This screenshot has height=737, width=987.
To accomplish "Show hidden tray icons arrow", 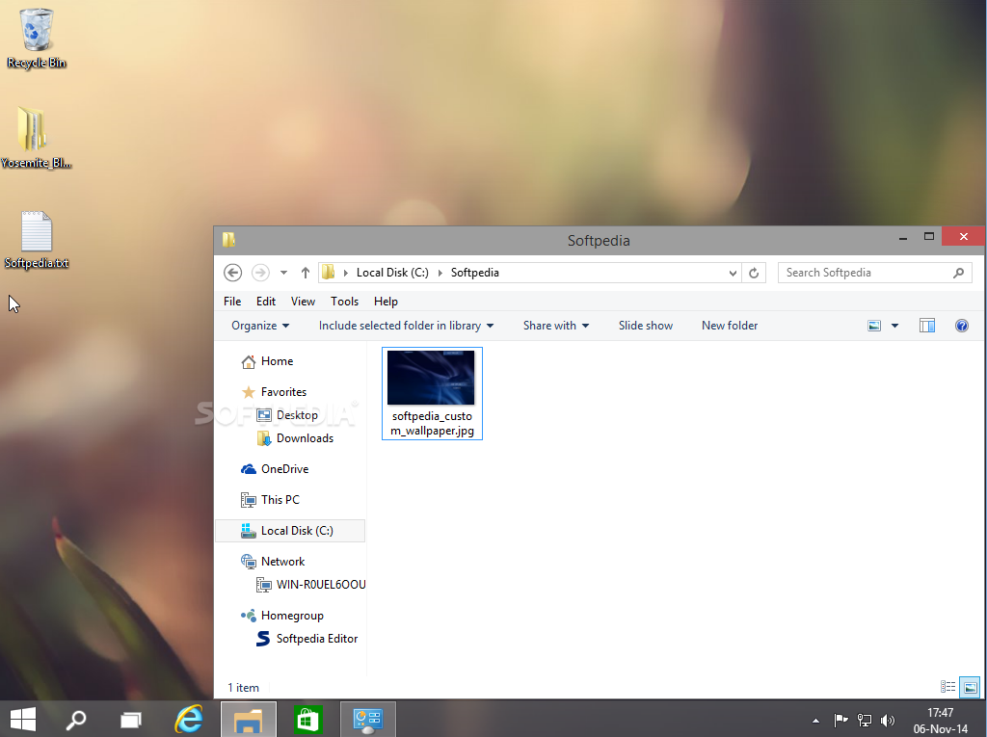I will (815, 721).
